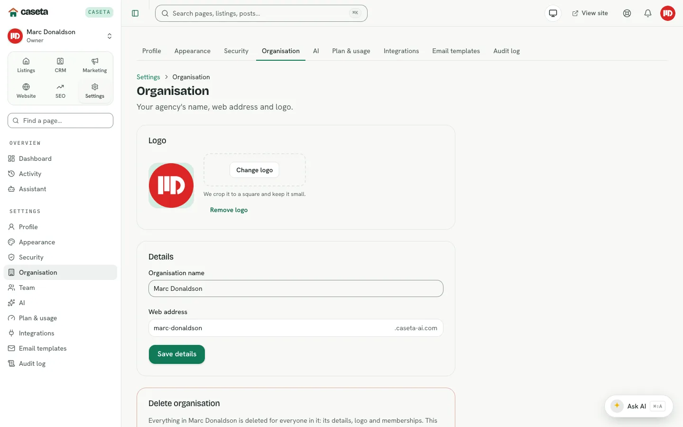
Task: Switch to the Integrations tab
Action: click(401, 51)
